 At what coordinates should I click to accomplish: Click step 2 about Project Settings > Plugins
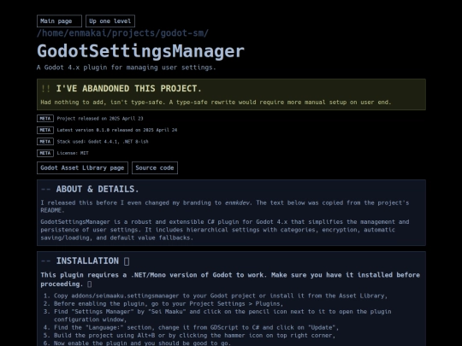coord(169,304)
